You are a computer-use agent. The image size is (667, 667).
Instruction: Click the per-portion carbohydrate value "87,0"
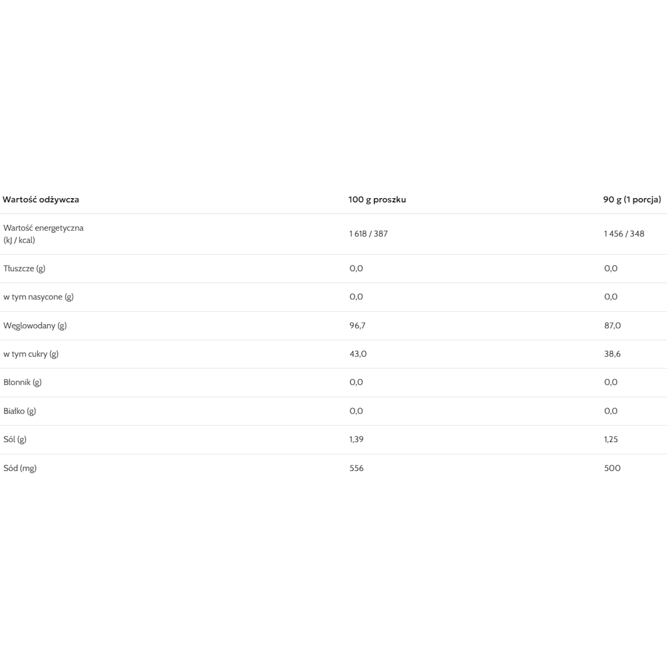pyautogui.click(x=612, y=325)
